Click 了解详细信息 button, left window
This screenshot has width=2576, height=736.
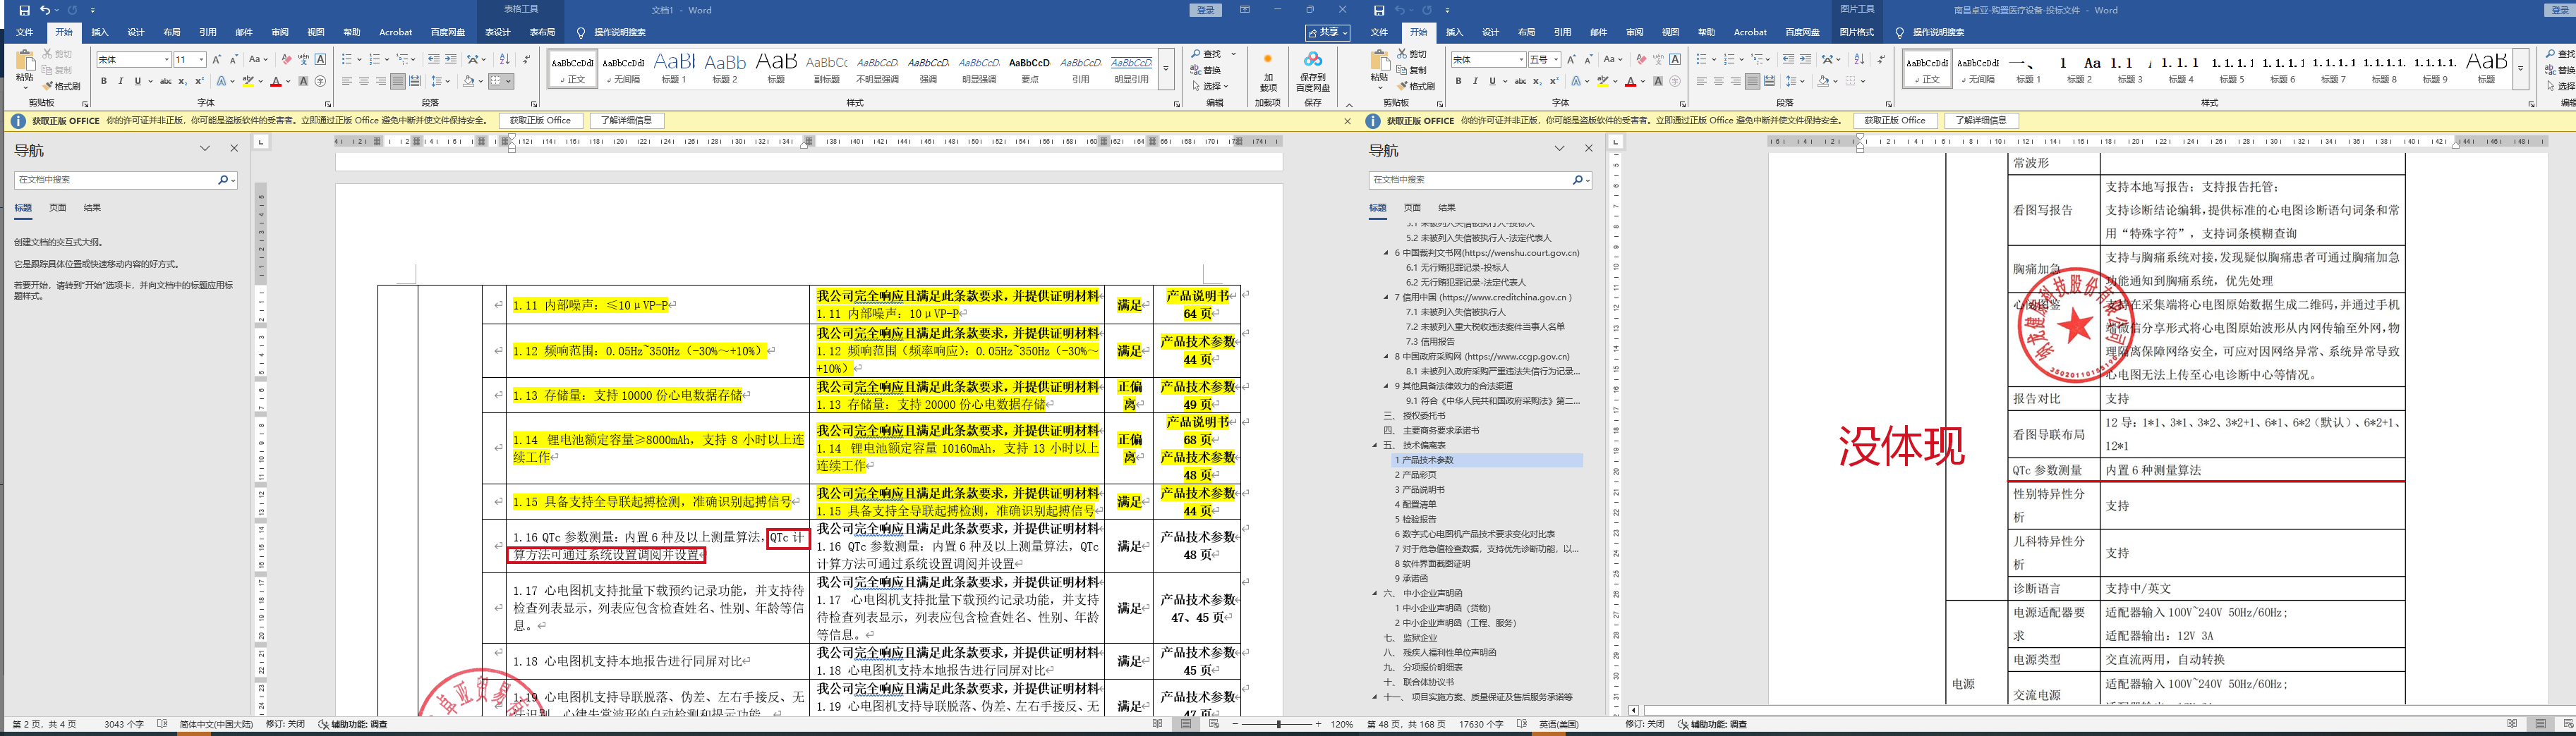coord(626,121)
